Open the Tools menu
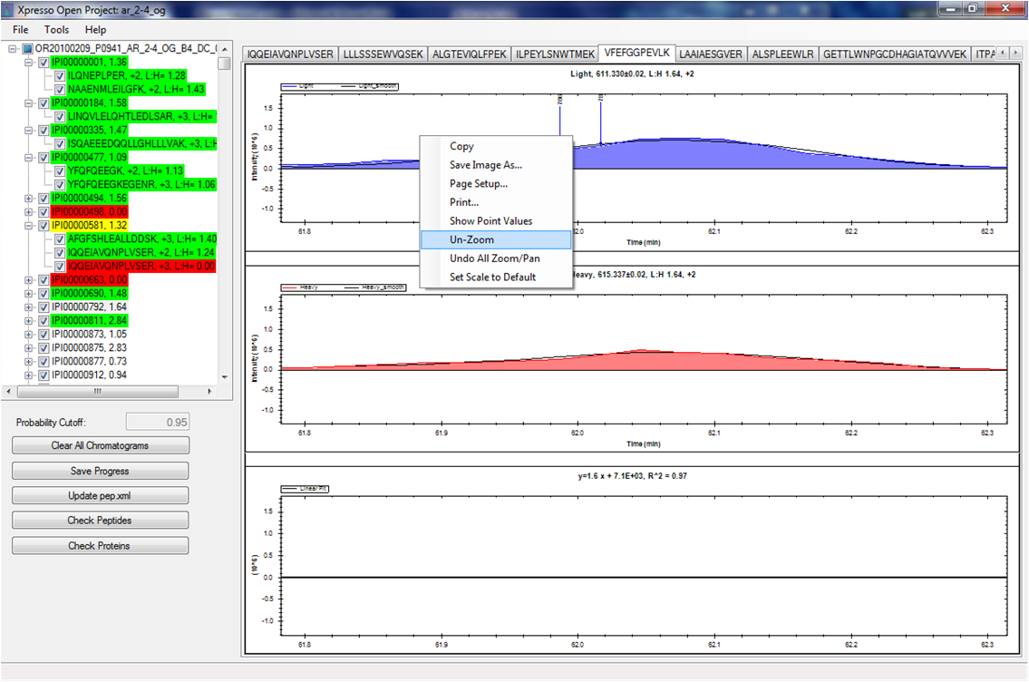The height and width of the screenshot is (682, 1029). click(x=56, y=30)
